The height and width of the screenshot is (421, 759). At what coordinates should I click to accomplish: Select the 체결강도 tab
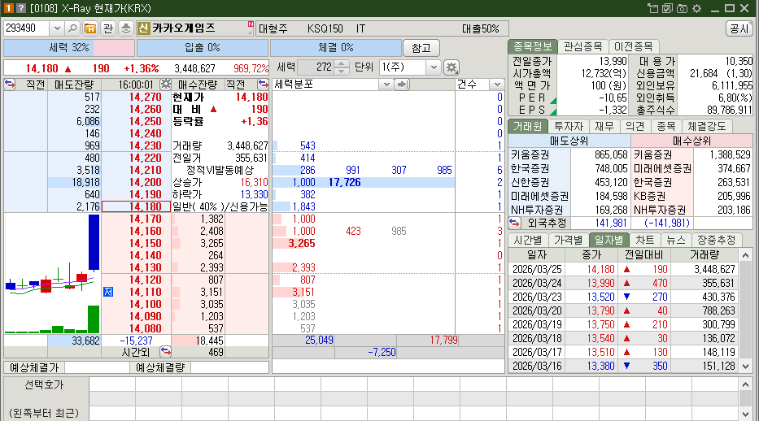pyautogui.click(x=707, y=126)
